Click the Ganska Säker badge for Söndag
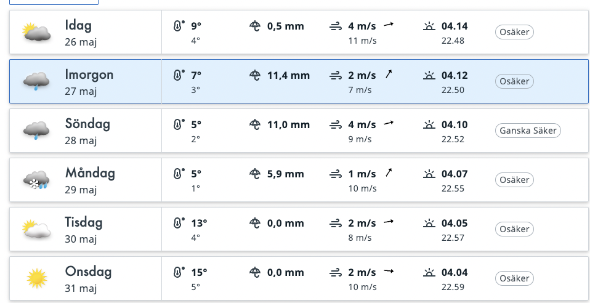 click(x=528, y=131)
